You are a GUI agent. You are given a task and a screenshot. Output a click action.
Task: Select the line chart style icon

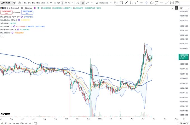[88, 3]
